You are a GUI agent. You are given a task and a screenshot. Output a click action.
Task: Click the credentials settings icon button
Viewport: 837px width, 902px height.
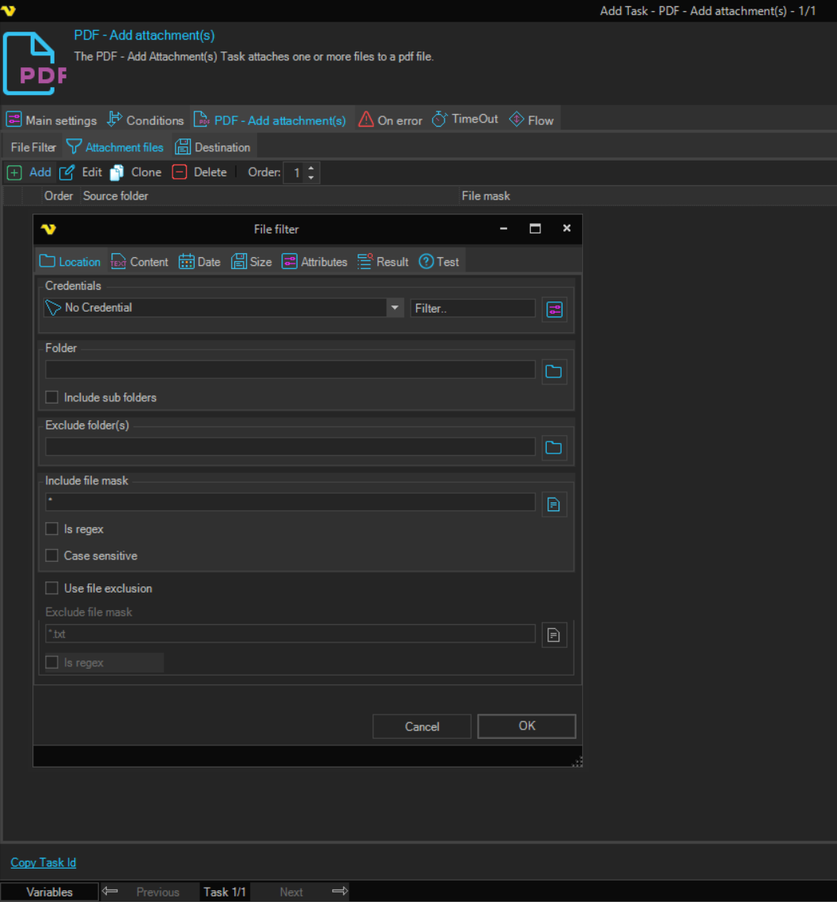pos(554,309)
